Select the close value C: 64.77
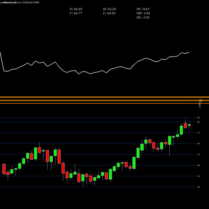The height and width of the screenshot is (209, 209). [76, 13]
